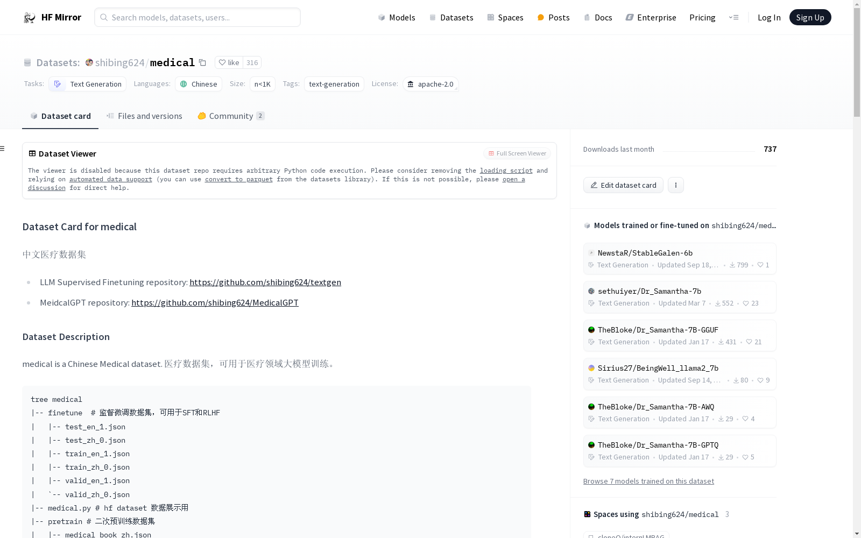
Task: Follow the automated data support link
Action: point(111,179)
